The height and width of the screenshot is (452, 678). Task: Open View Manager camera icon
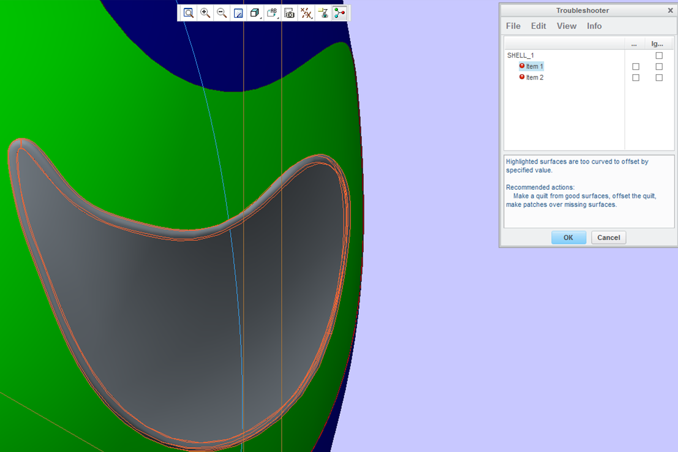click(x=289, y=13)
